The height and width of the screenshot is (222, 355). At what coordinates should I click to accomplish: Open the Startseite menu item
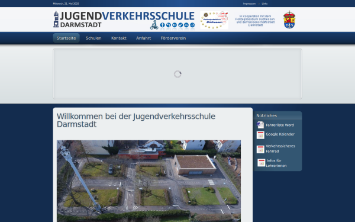pos(66,38)
